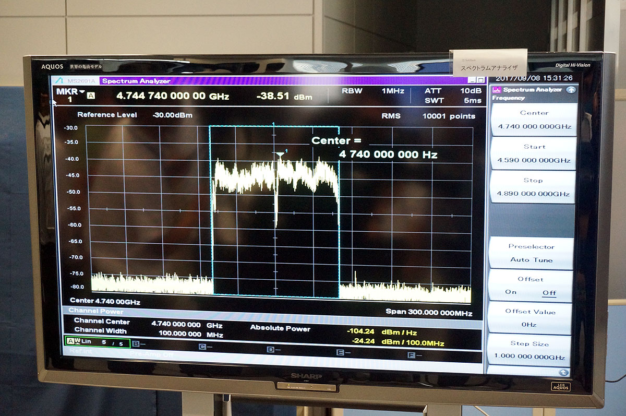Select trace D tab

pos(273,350)
